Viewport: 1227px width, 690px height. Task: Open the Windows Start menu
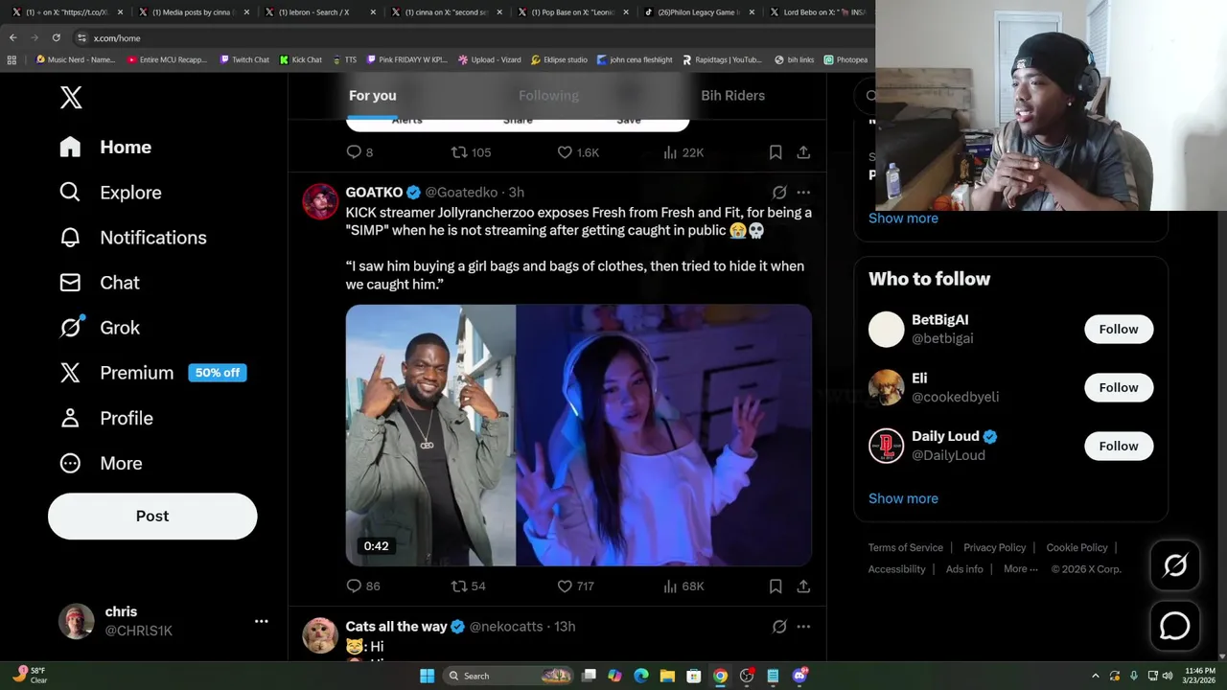point(427,676)
